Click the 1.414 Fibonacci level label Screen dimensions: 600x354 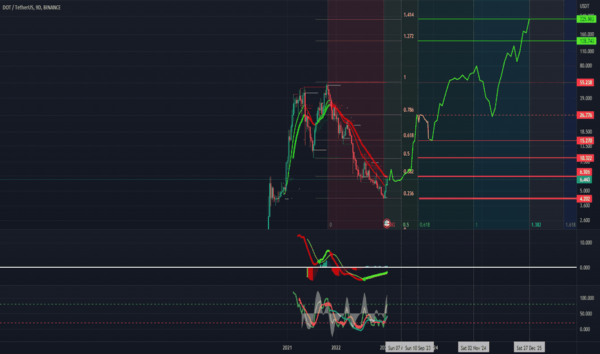pyautogui.click(x=408, y=15)
